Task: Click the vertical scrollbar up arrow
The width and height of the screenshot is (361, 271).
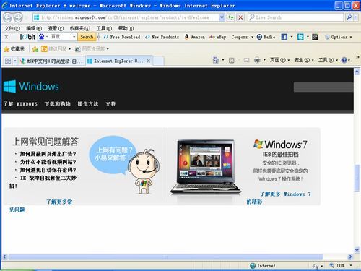Action: tap(357, 72)
